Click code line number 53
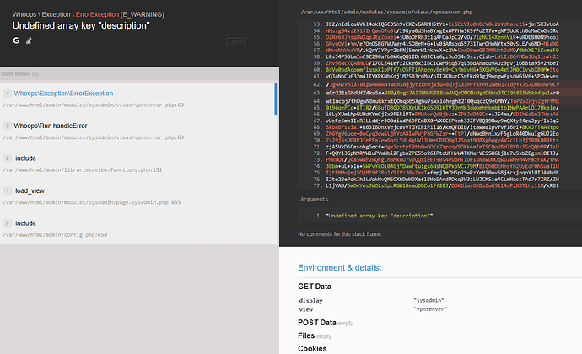Screen dimensions: 582x354 coord(318,24)
